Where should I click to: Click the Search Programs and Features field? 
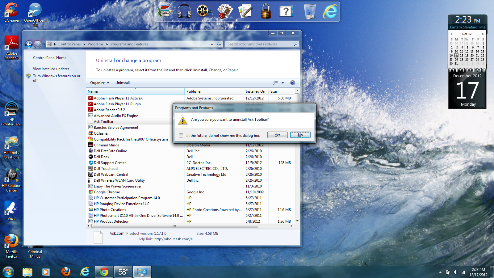[262, 44]
